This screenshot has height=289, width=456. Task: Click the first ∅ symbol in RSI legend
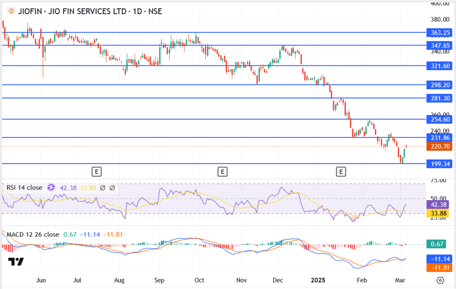(x=102, y=188)
